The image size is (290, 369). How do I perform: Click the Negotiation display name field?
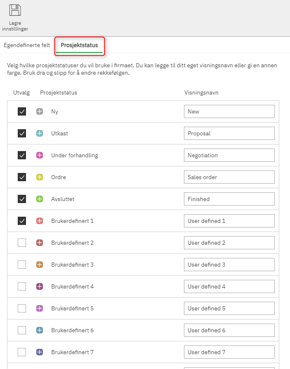(229, 155)
